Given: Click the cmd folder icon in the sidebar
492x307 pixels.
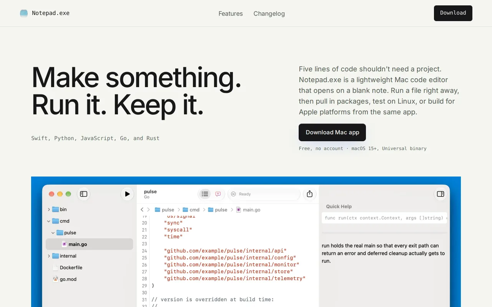Looking at the screenshot, I should 55,221.
